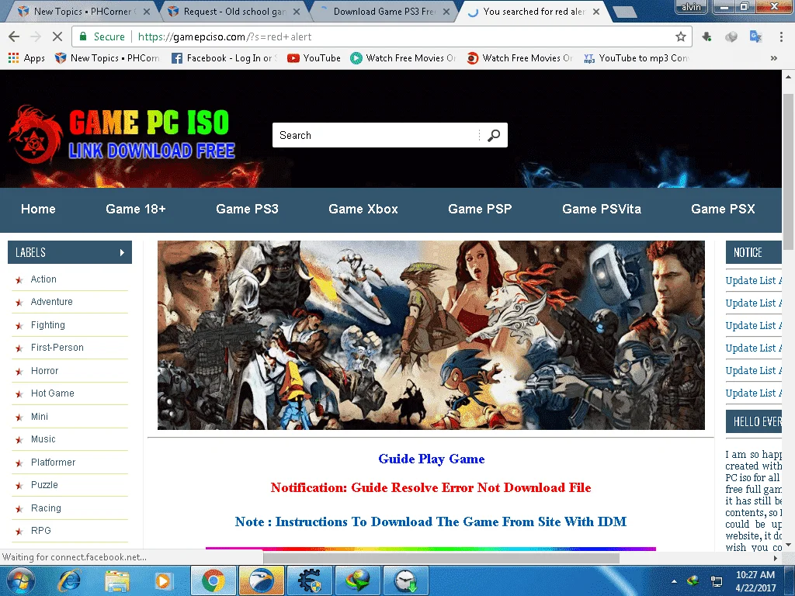Select the Hot Game label
The width and height of the screenshot is (795, 596).
pos(52,393)
